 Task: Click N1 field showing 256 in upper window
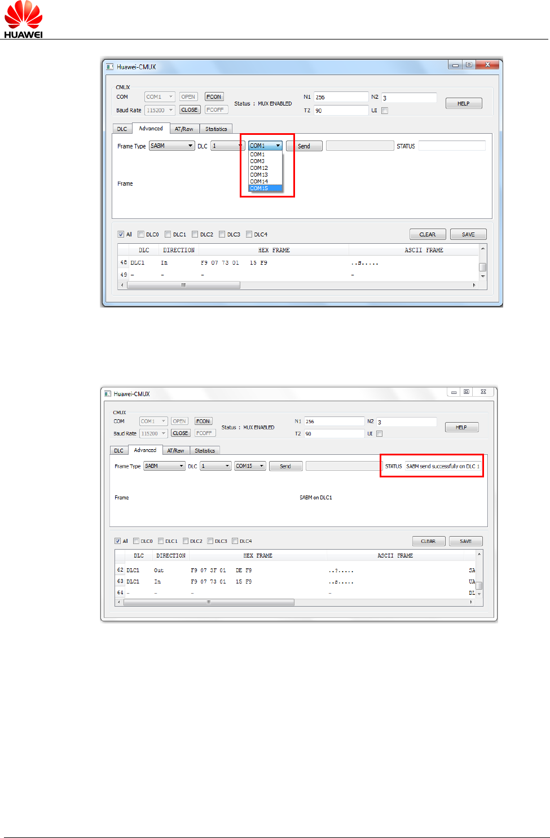click(341, 97)
